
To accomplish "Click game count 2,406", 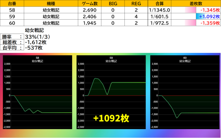I will point(90,17).
